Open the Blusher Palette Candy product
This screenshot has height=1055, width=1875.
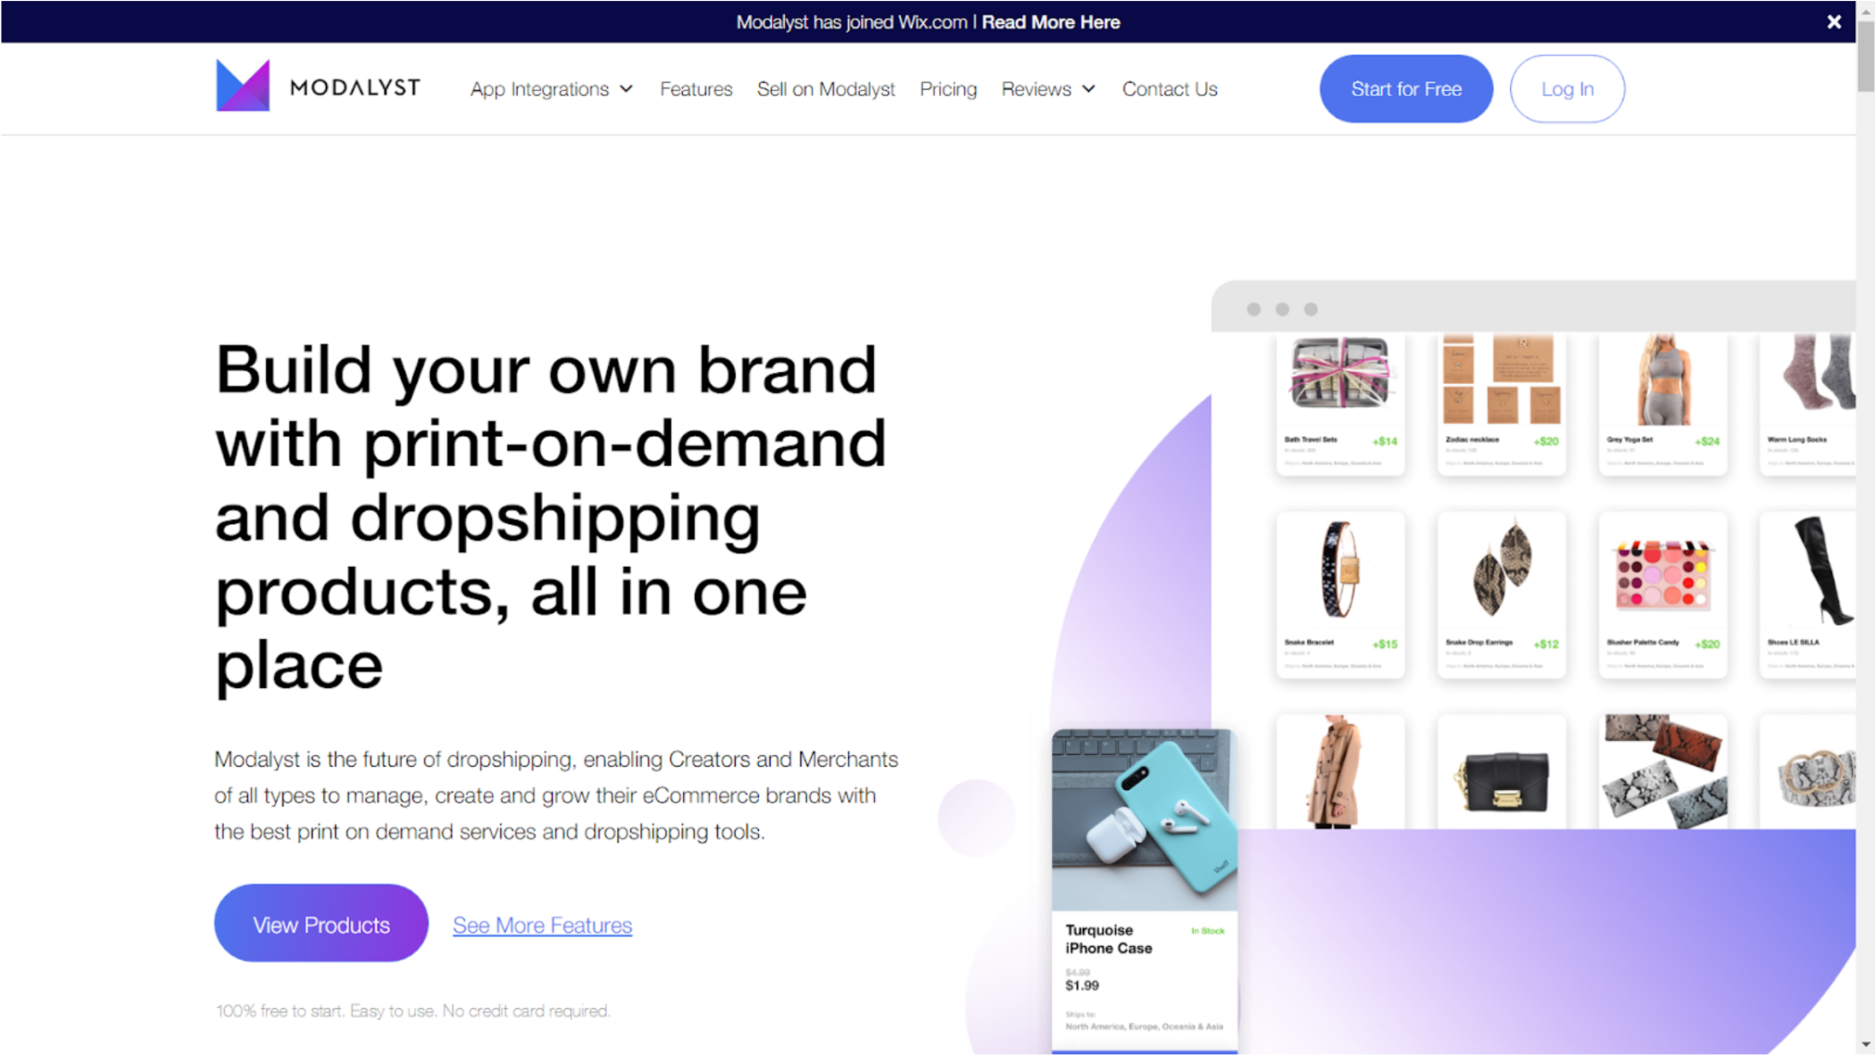coord(1662,594)
